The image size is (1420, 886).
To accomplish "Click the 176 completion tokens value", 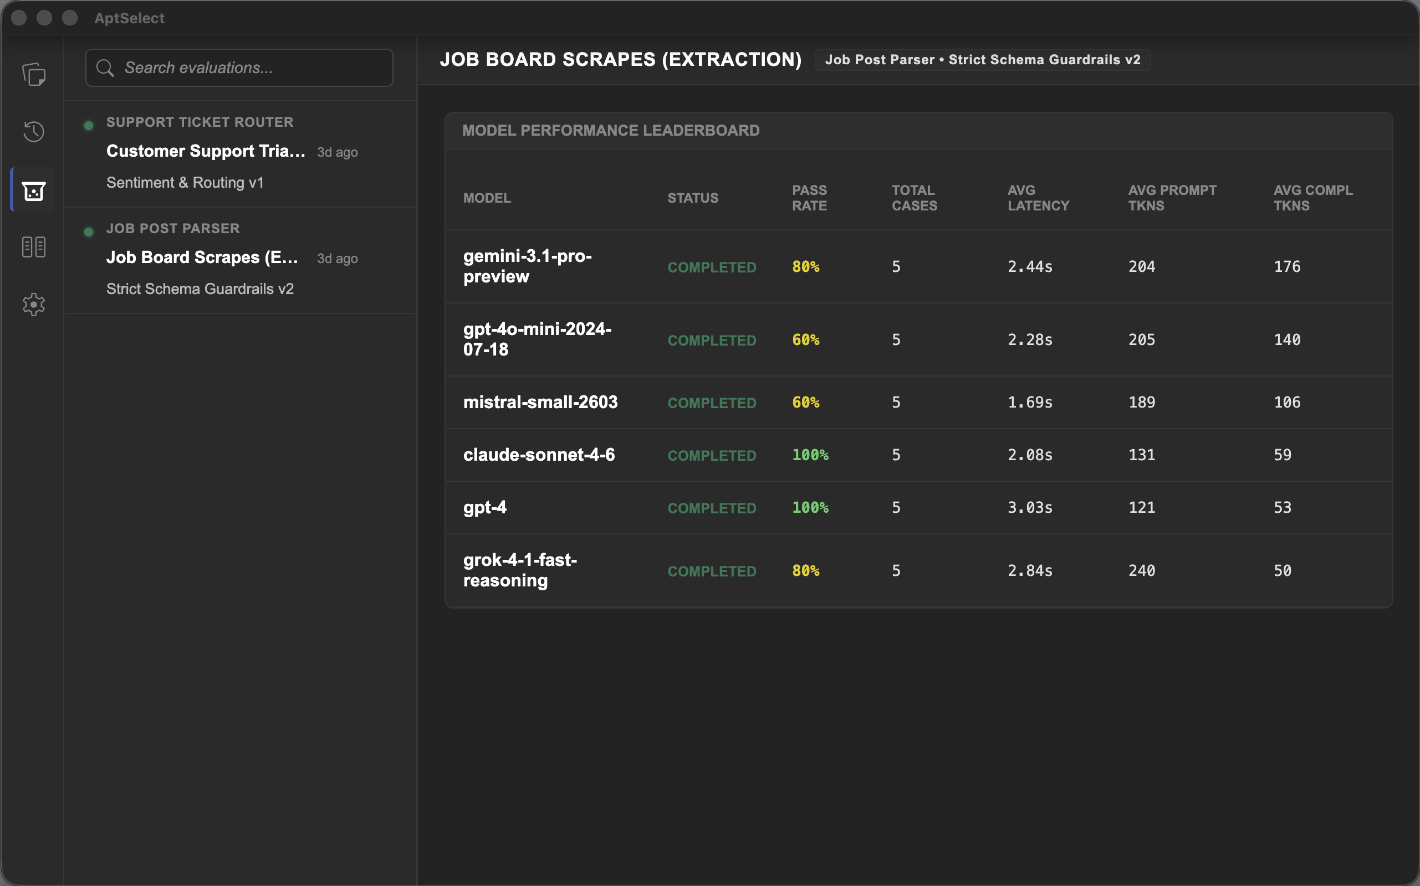I will (x=1287, y=266).
